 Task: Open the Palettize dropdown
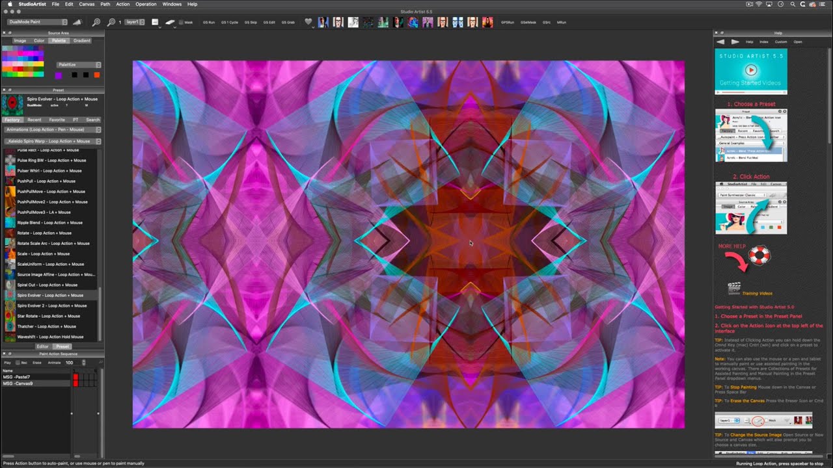tap(78, 64)
